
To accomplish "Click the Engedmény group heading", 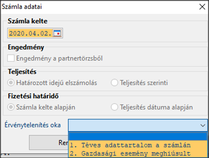I will (x=26, y=47).
